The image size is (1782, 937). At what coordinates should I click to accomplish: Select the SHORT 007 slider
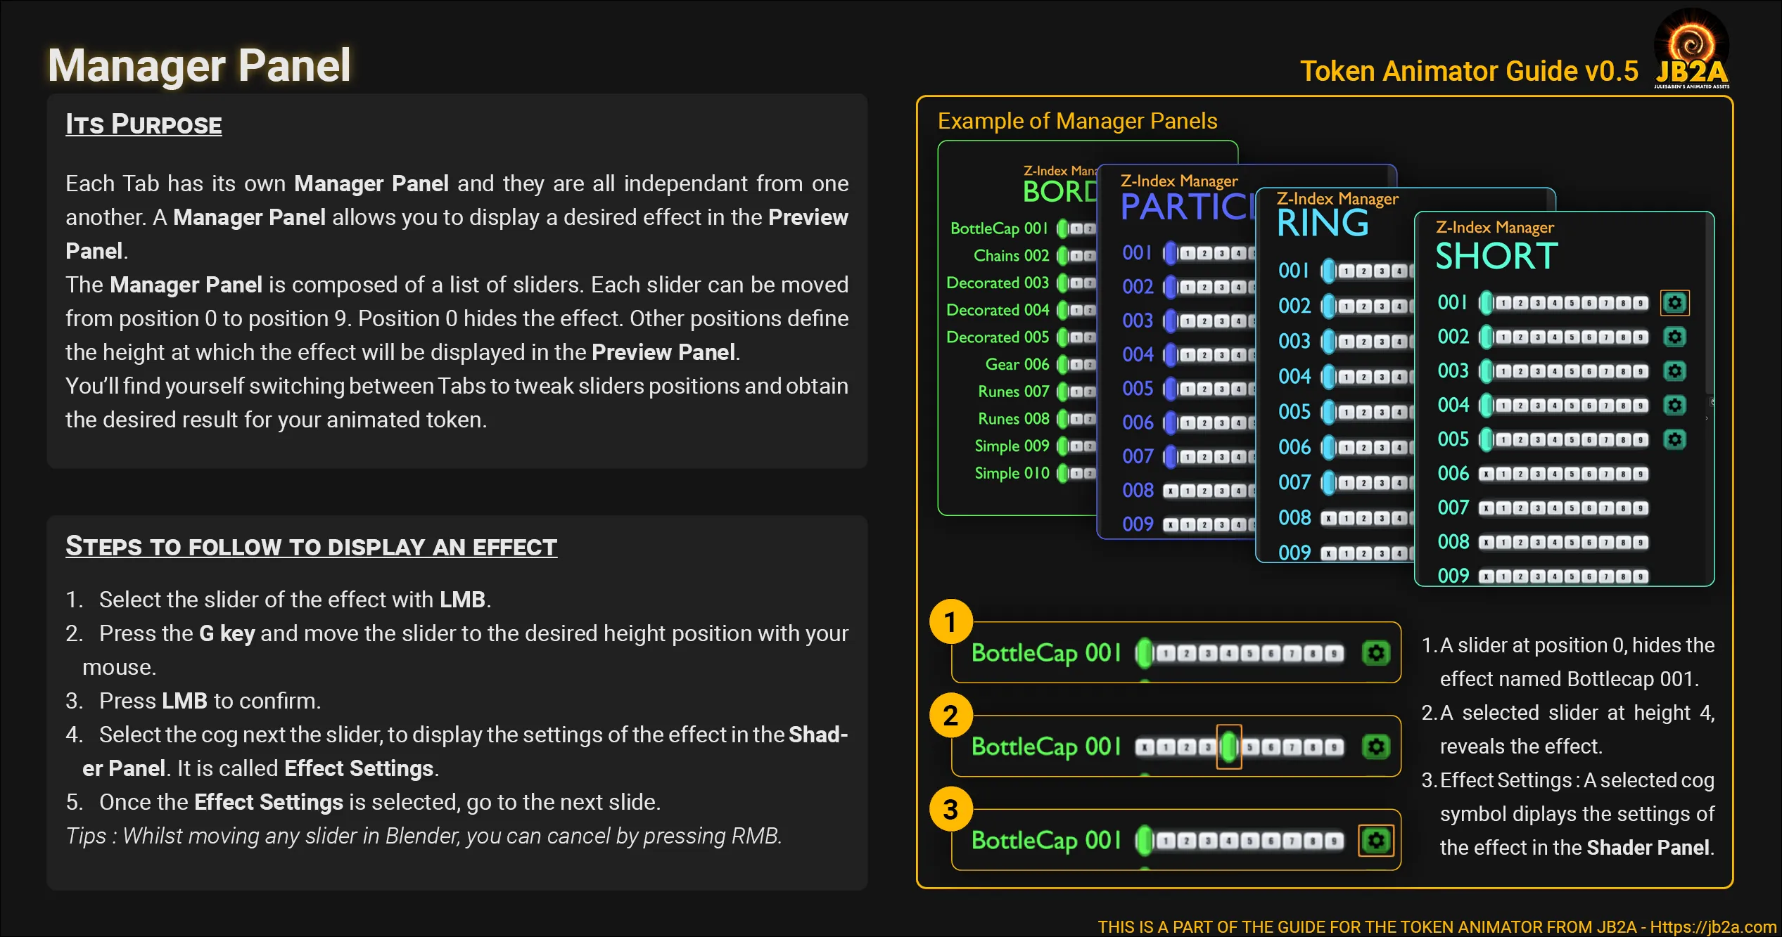(1563, 508)
